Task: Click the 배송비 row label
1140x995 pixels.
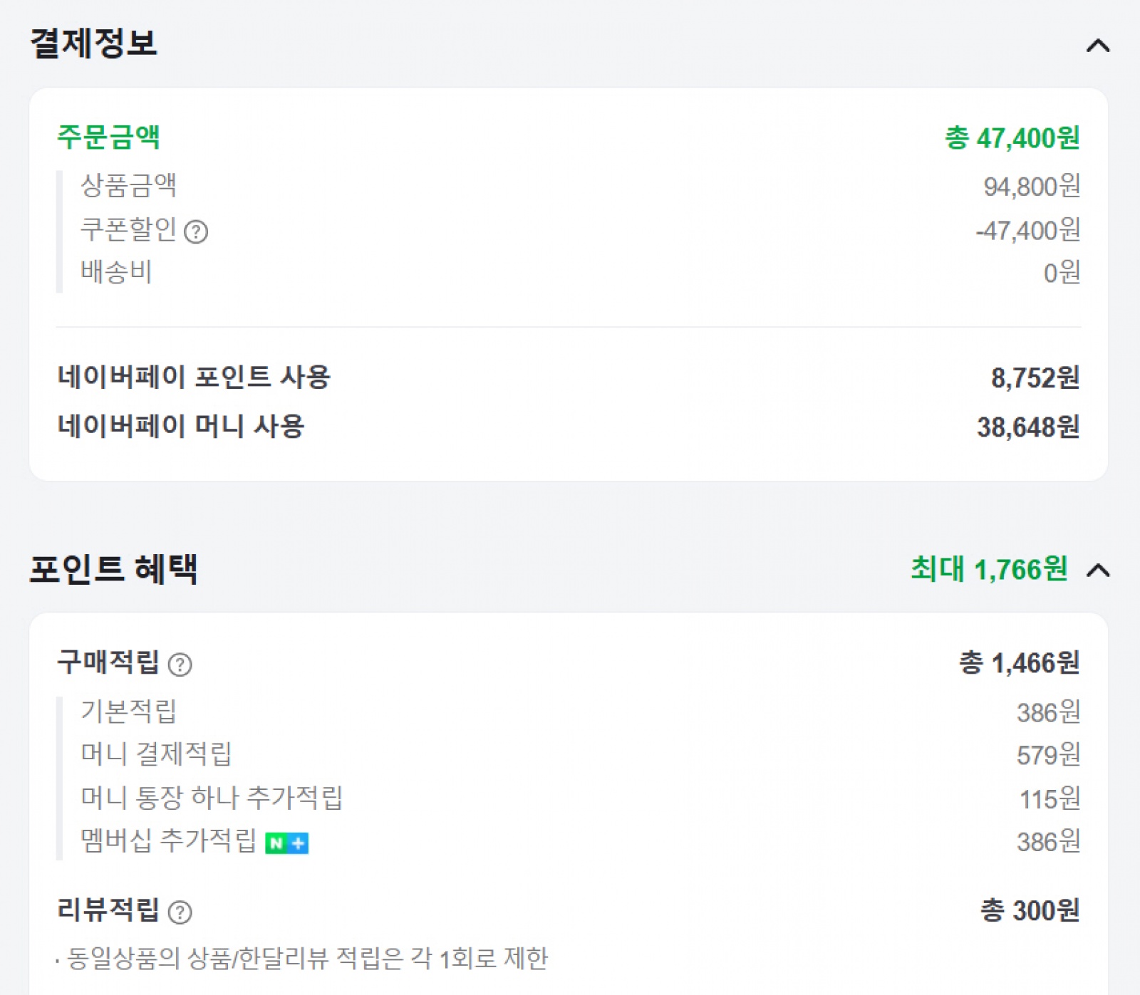Action: tap(116, 272)
